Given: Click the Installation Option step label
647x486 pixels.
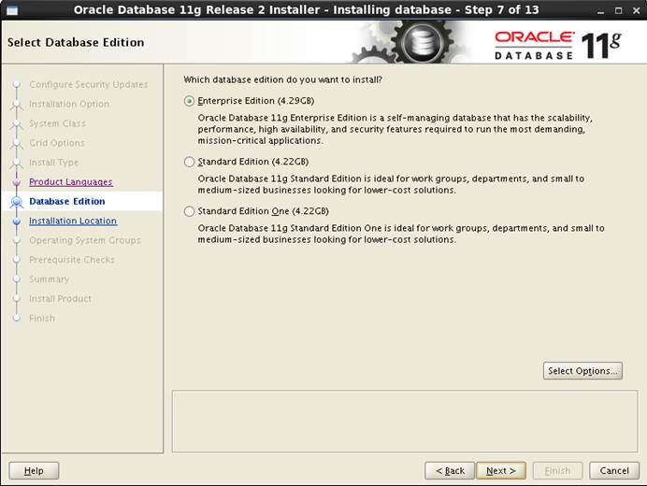Looking at the screenshot, I should point(69,104).
